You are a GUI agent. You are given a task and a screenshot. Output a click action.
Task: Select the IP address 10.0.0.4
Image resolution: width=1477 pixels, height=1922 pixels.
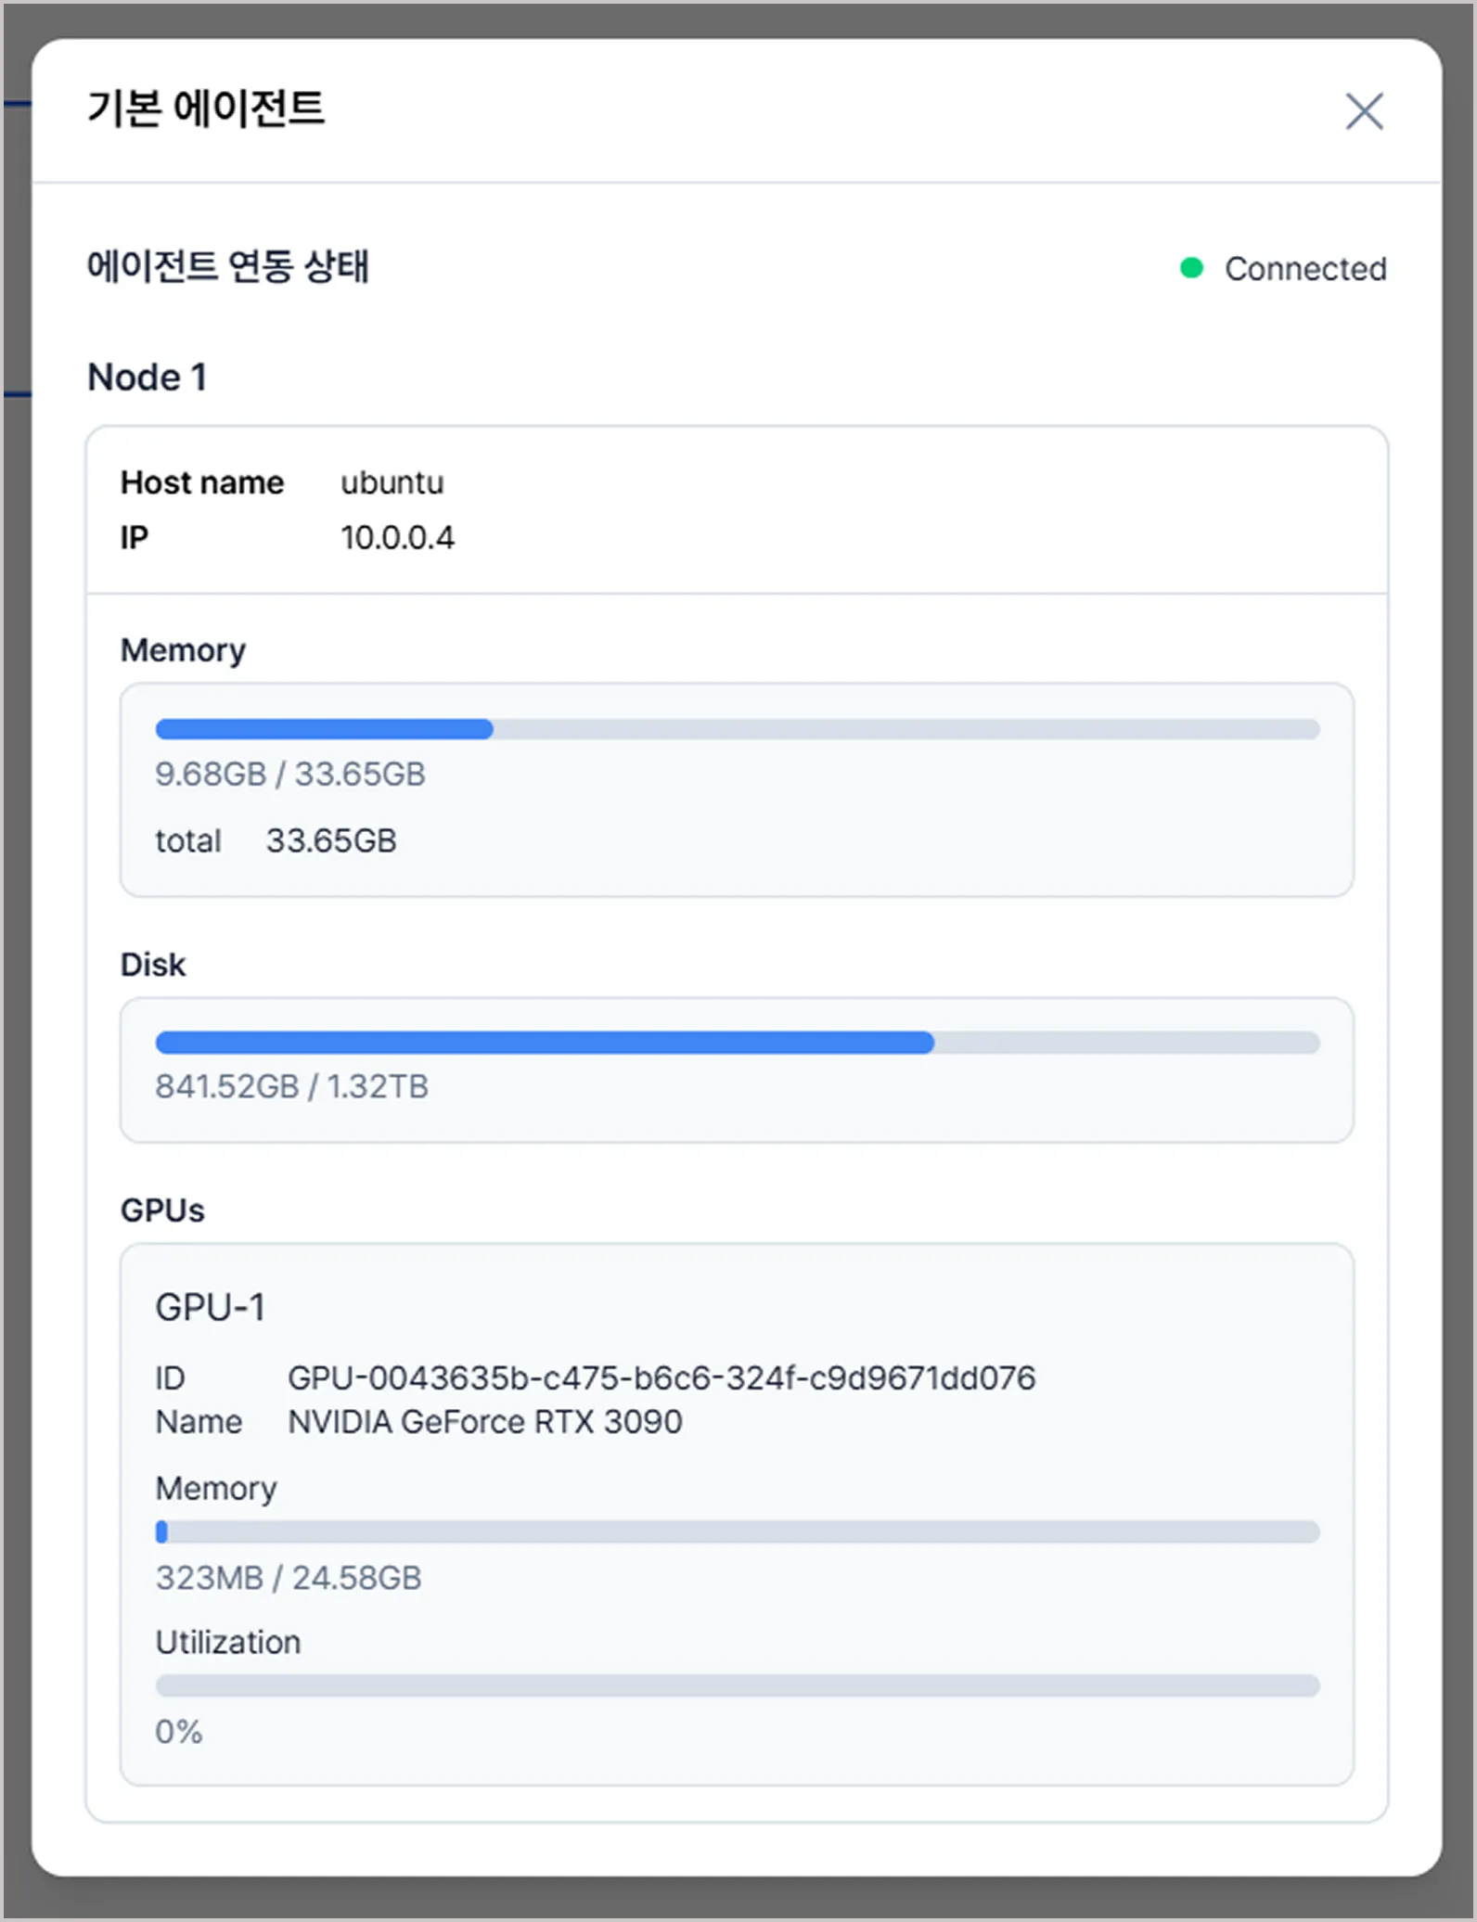[397, 538]
